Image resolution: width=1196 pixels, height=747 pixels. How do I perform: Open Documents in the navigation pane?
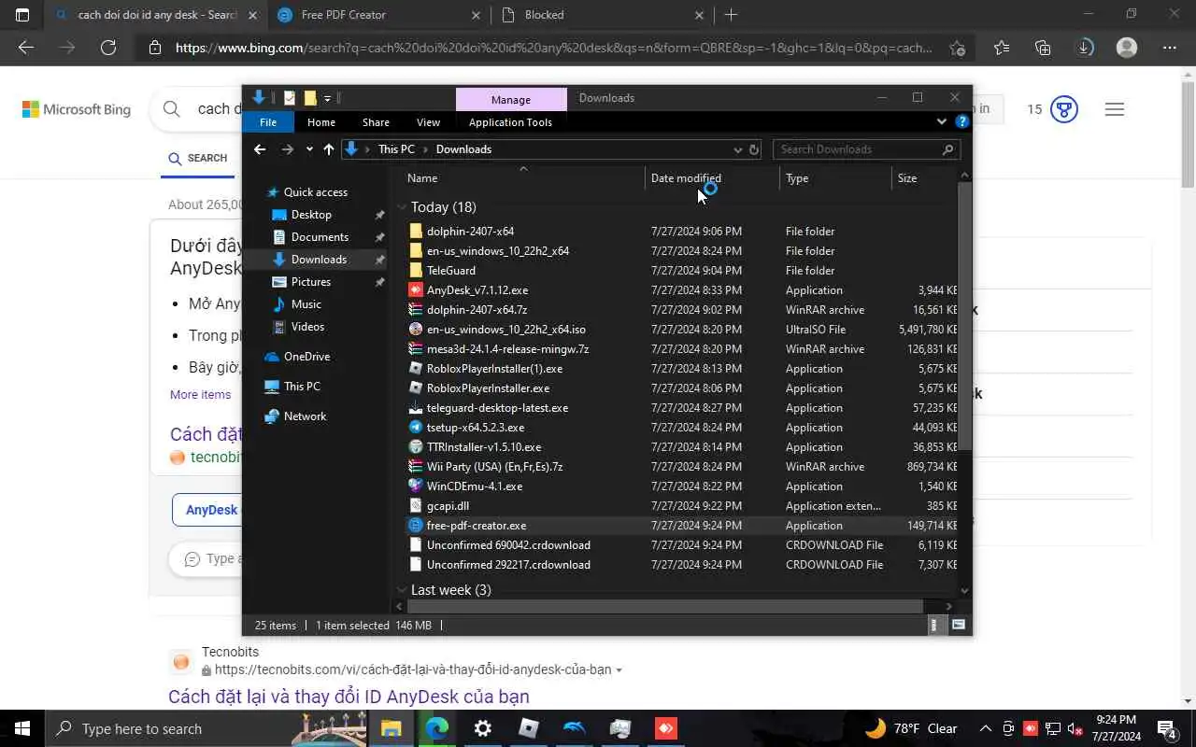320,237
